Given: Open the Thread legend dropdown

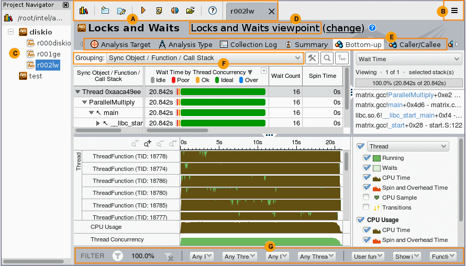Looking at the screenshot, I should [408, 146].
